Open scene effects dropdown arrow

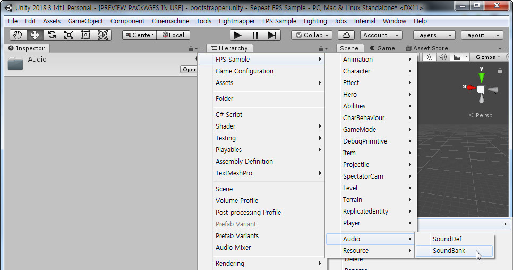(x=467, y=57)
